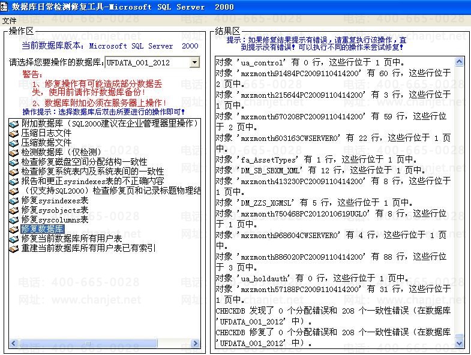Click result line mentioning 'ua_holdauth'

(312, 278)
